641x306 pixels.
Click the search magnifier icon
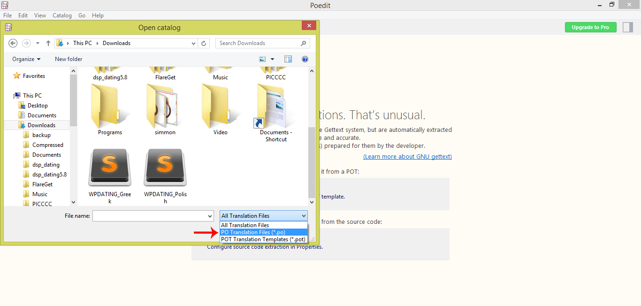point(304,43)
